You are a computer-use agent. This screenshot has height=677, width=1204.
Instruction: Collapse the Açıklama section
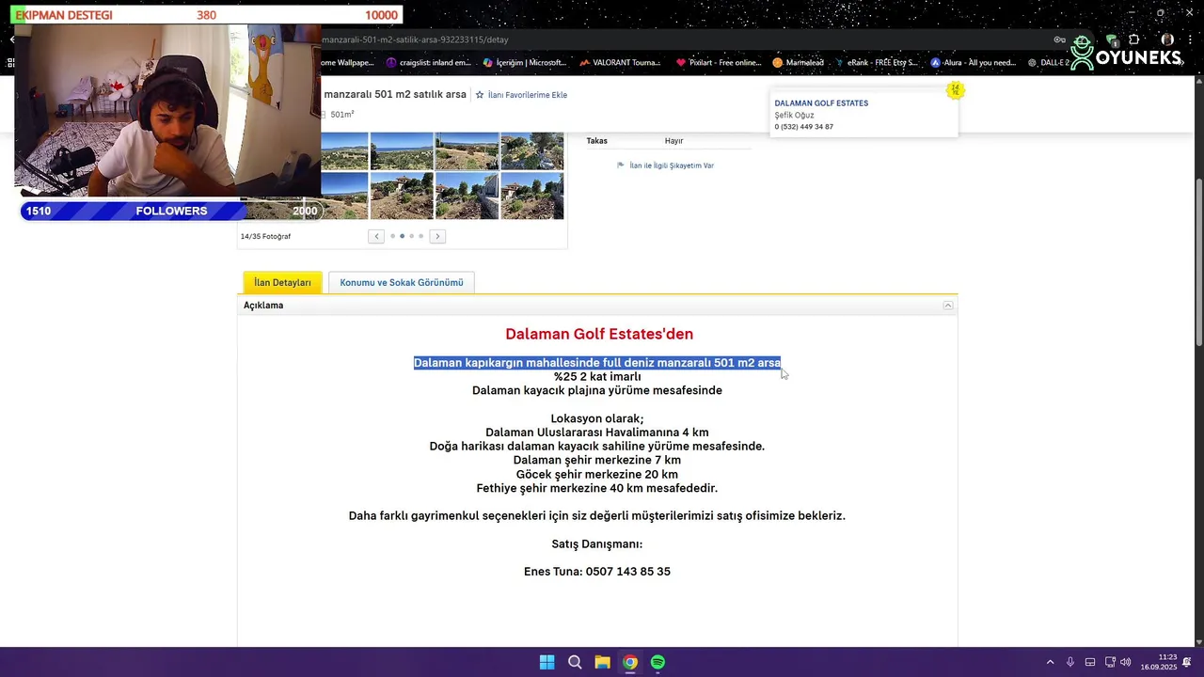948,306
